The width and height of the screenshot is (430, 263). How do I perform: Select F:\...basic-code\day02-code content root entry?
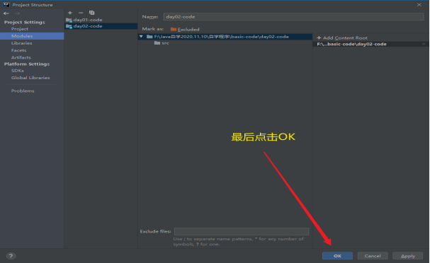pos(351,44)
